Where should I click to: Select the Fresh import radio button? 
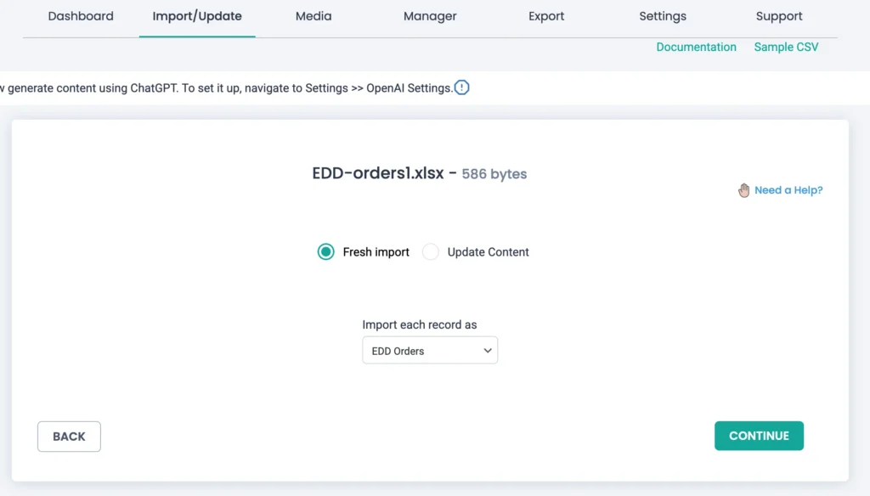(325, 252)
